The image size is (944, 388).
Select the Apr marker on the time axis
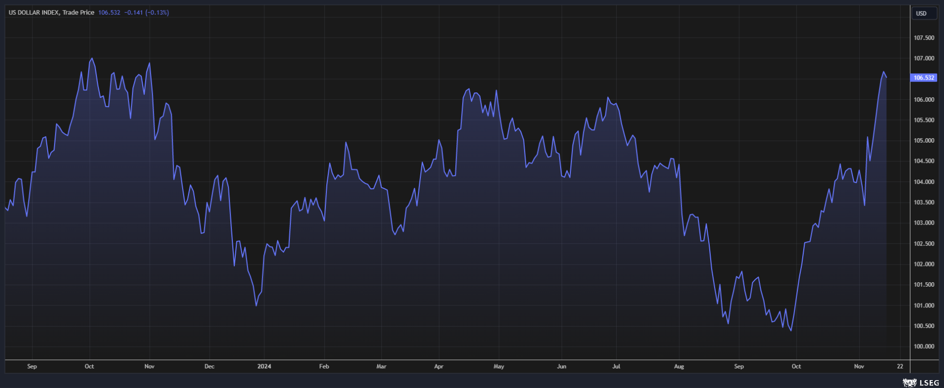[x=439, y=366]
